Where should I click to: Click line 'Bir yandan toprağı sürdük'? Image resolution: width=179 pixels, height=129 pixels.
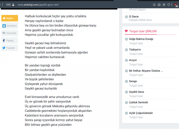43,65
